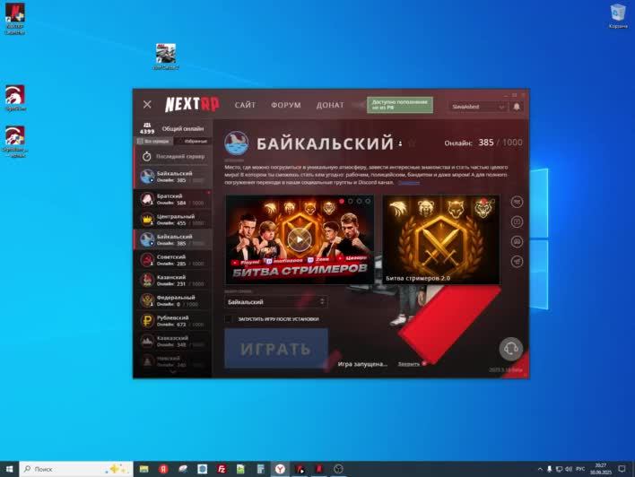Viewport: 635px width, 477px height.
Task: Open the first OpenServer desktop shortcut
Action: click(15, 98)
